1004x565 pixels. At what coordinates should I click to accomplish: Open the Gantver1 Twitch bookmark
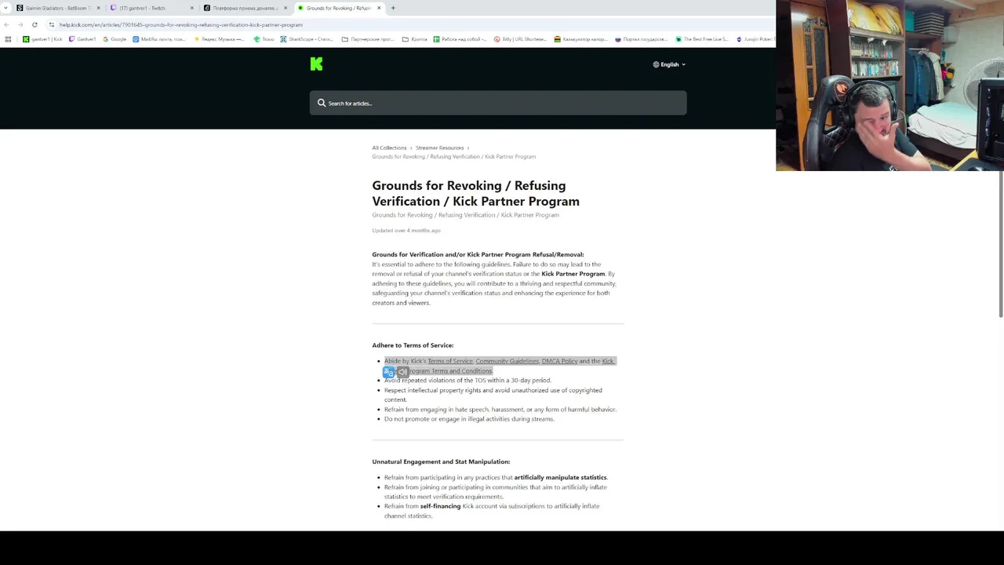coord(82,39)
